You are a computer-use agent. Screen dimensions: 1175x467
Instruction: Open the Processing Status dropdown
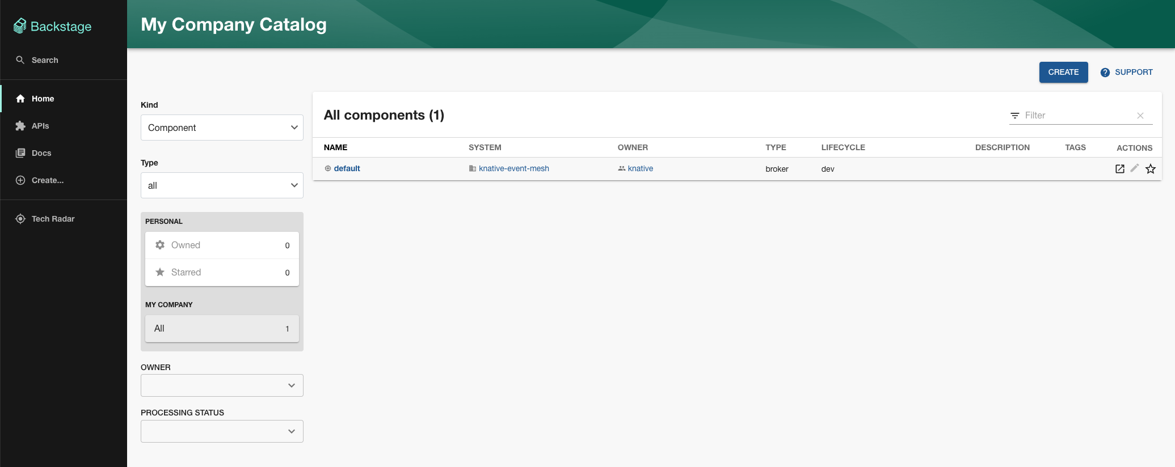[221, 431]
